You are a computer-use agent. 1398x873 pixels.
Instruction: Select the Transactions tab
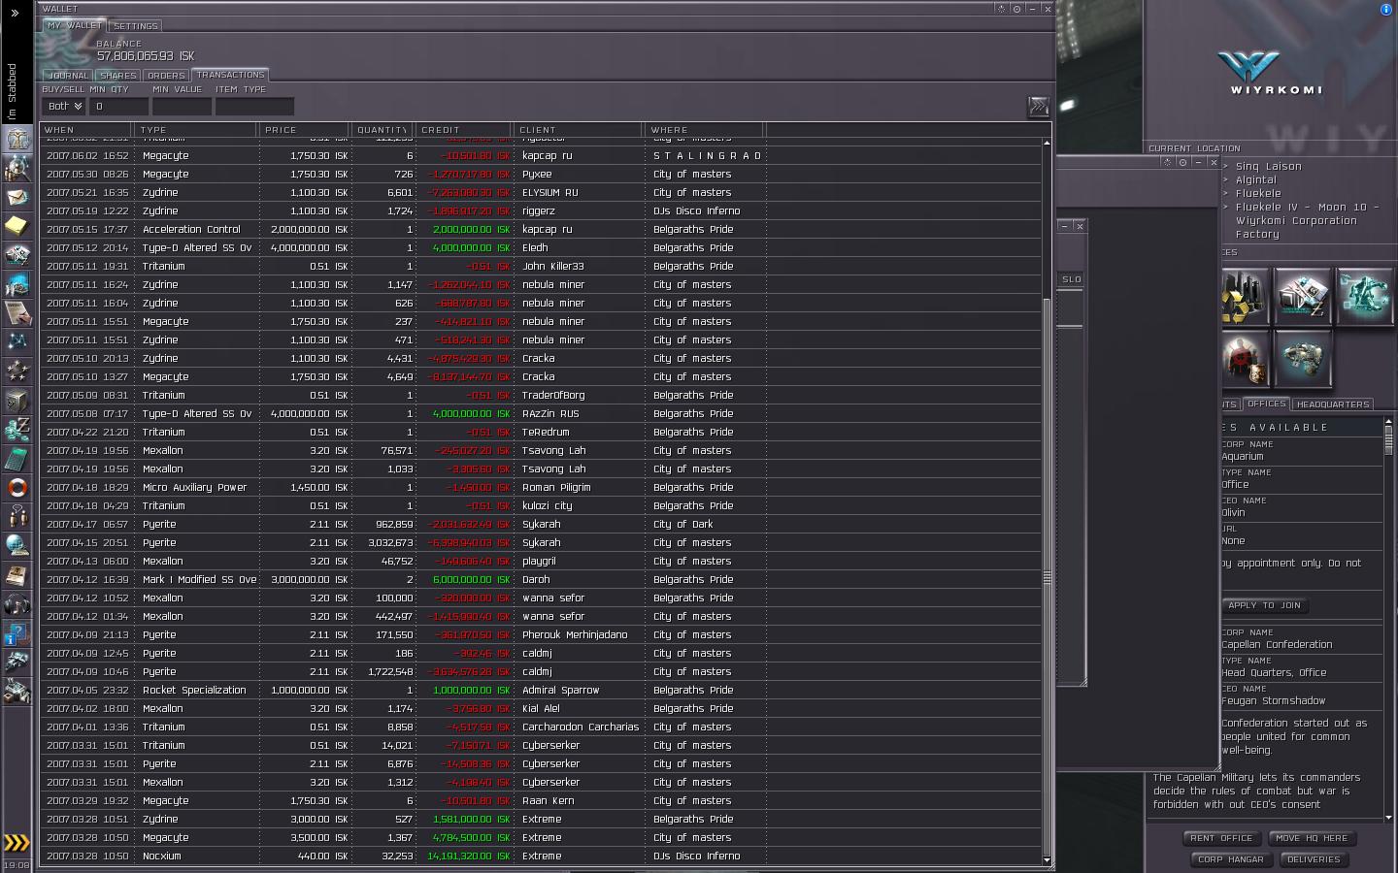coord(230,75)
